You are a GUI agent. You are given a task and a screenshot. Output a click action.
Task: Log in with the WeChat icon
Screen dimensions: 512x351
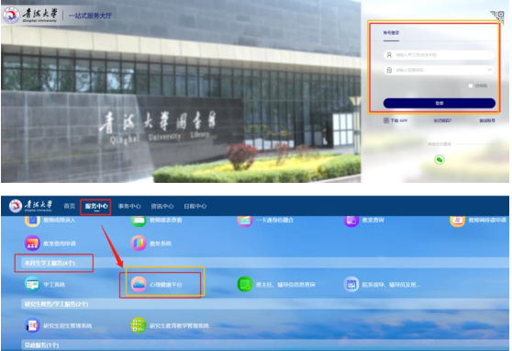pyautogui.click(x=440, y=160)
